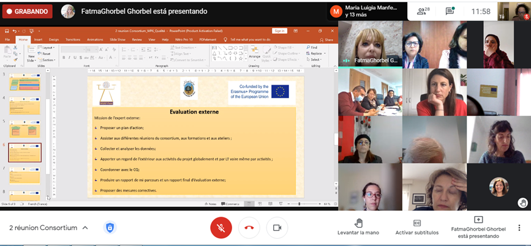
Task: Open the Shape Outline dropdown
Action: tap(286, 53)
